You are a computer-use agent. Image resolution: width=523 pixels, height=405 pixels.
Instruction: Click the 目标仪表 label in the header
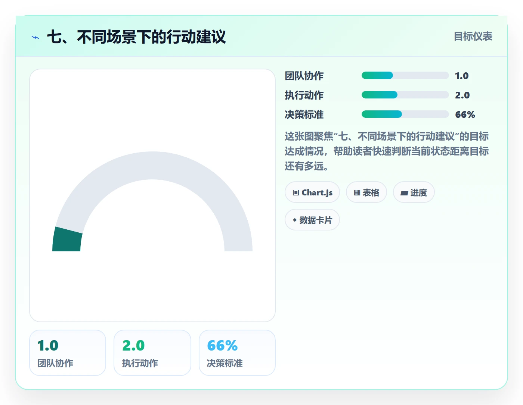(x=473, y=37)
